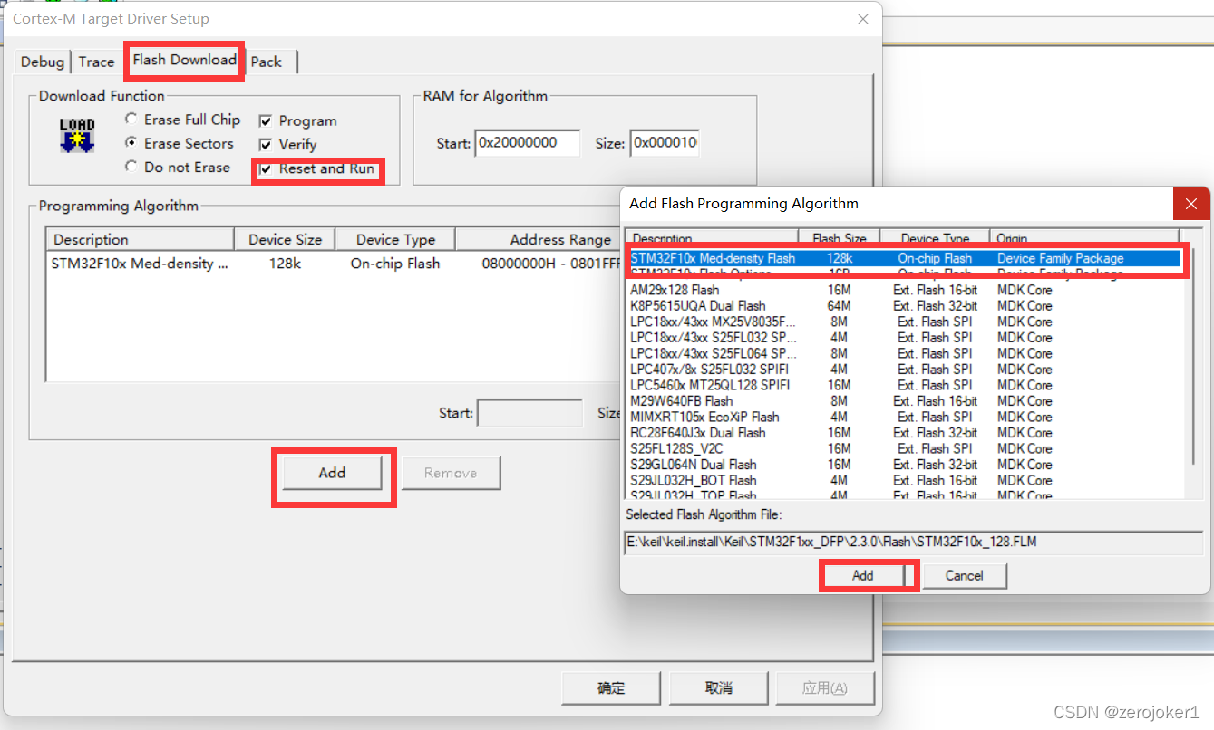Select LPC5460x MT25QL128 SPIFI entry
Screen dimensions: 1214x730
click(904, 385)
